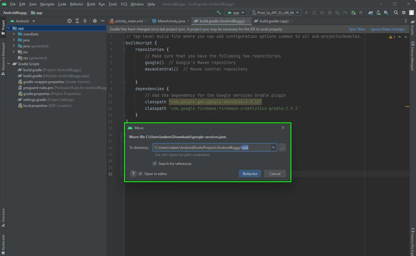
Task: Click the AndroidBuggy breadcrumb
Action: (x=15, y=13)
